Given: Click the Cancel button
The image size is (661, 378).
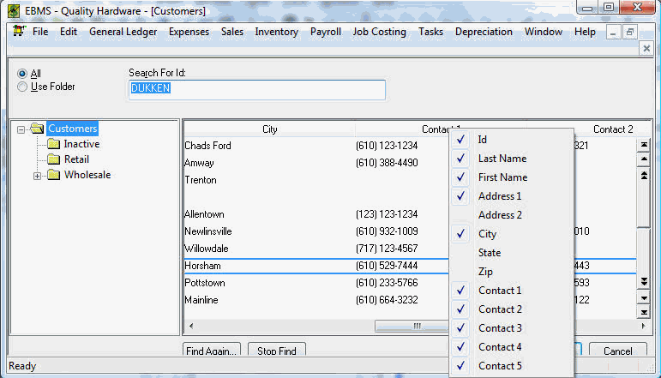Looking at the screenshot, I should click(617, 351).
